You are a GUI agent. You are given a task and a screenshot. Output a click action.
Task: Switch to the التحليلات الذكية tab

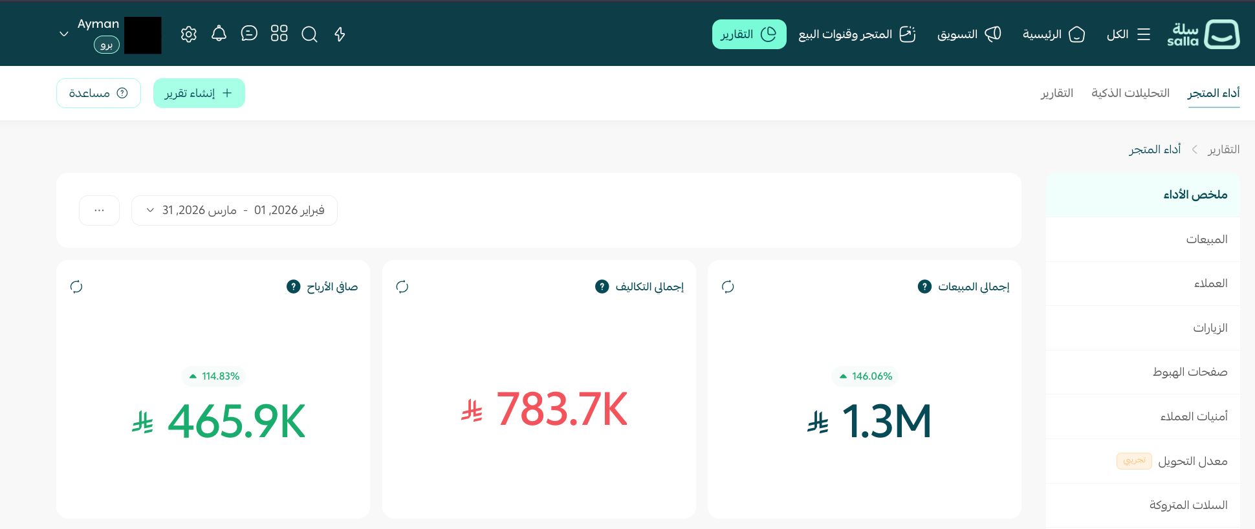(1130, 93)
